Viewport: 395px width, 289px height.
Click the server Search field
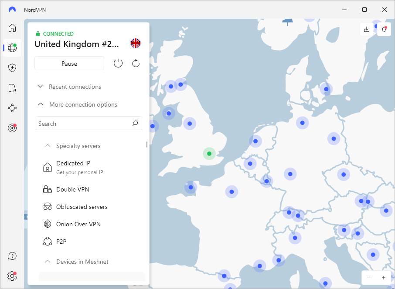(84, 124)
